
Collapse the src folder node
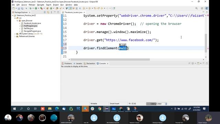15,18
